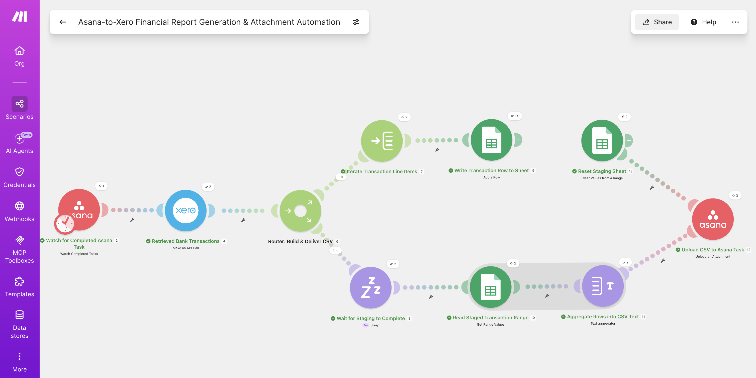Open execution bubble showing 14 operations
This screenshot has width=756, height=378.
coord(514,116)
